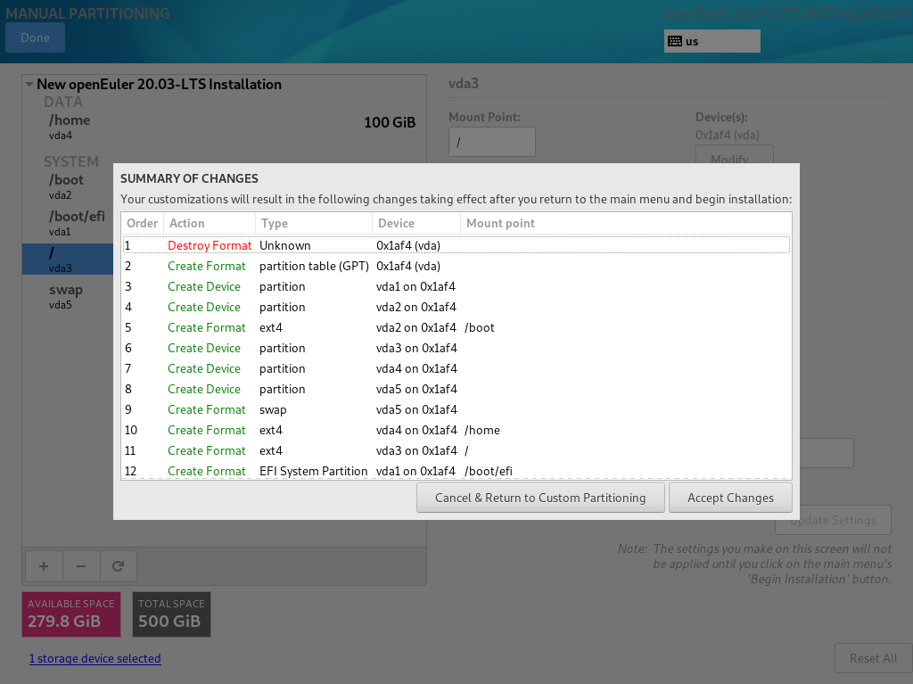The width and height of the screenshot is (913, 684).
Task: Select row 9 swap format on vda5
Action: [x=456, y=409]
